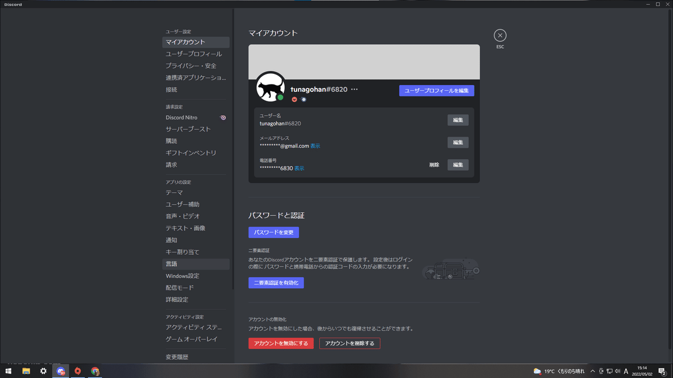
Task: Click the weather widget showing 19°C
Action: click(559, 371)
